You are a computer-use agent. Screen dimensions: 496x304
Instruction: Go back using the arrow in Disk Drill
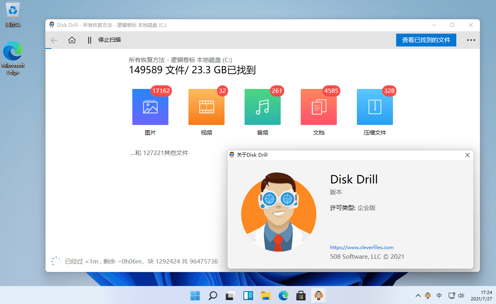(54, 40)
